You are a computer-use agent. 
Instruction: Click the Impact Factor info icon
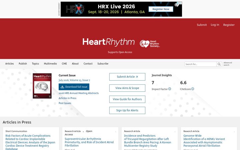point(170,89)
